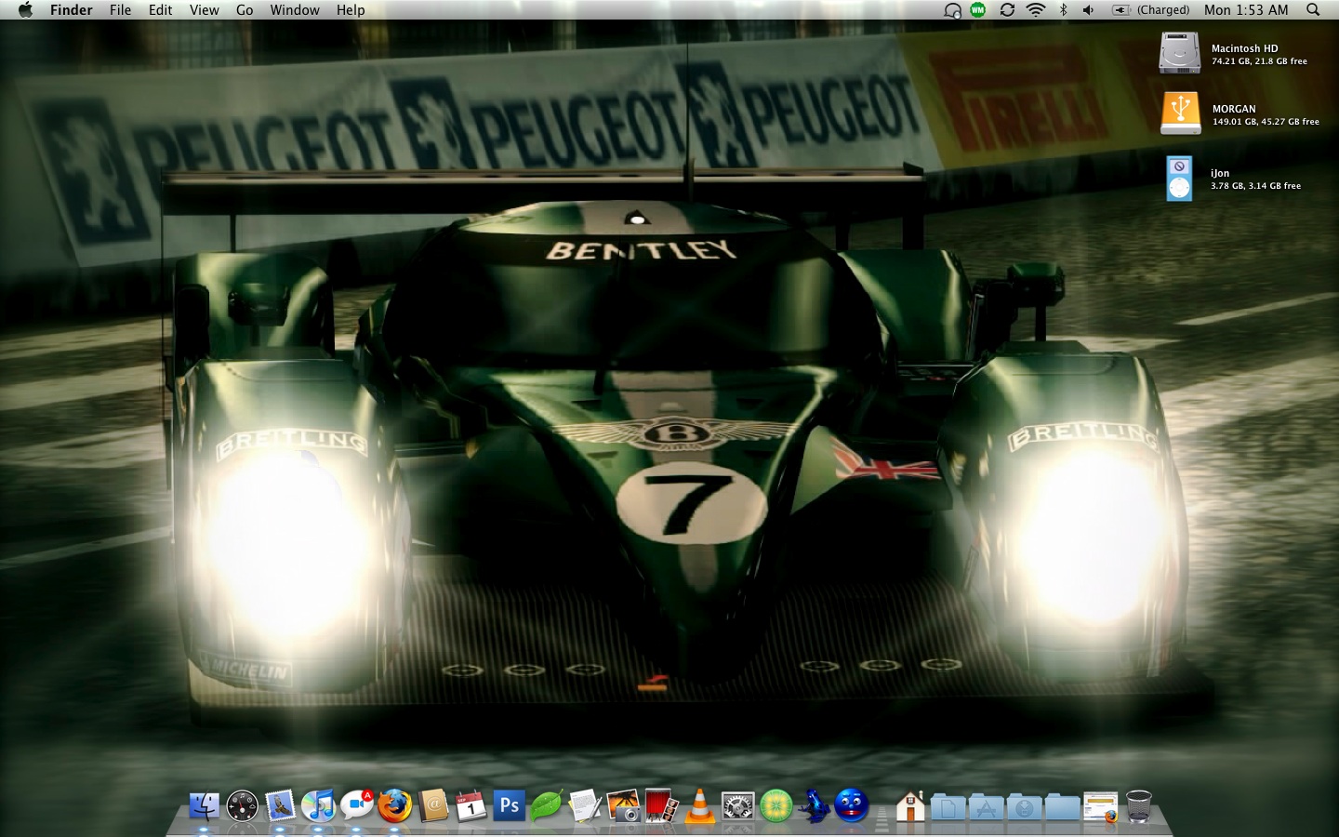Open the Trash in the dock

pyautogui.click(x=1138, y=805)
